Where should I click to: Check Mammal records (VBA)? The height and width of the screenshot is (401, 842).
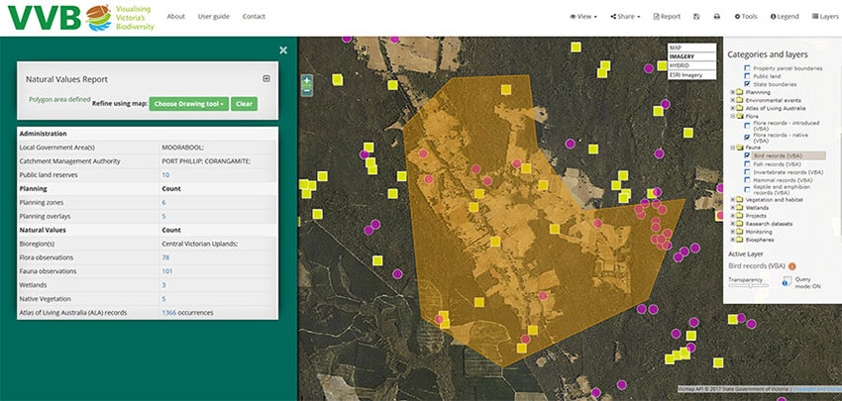pos(747,180)
